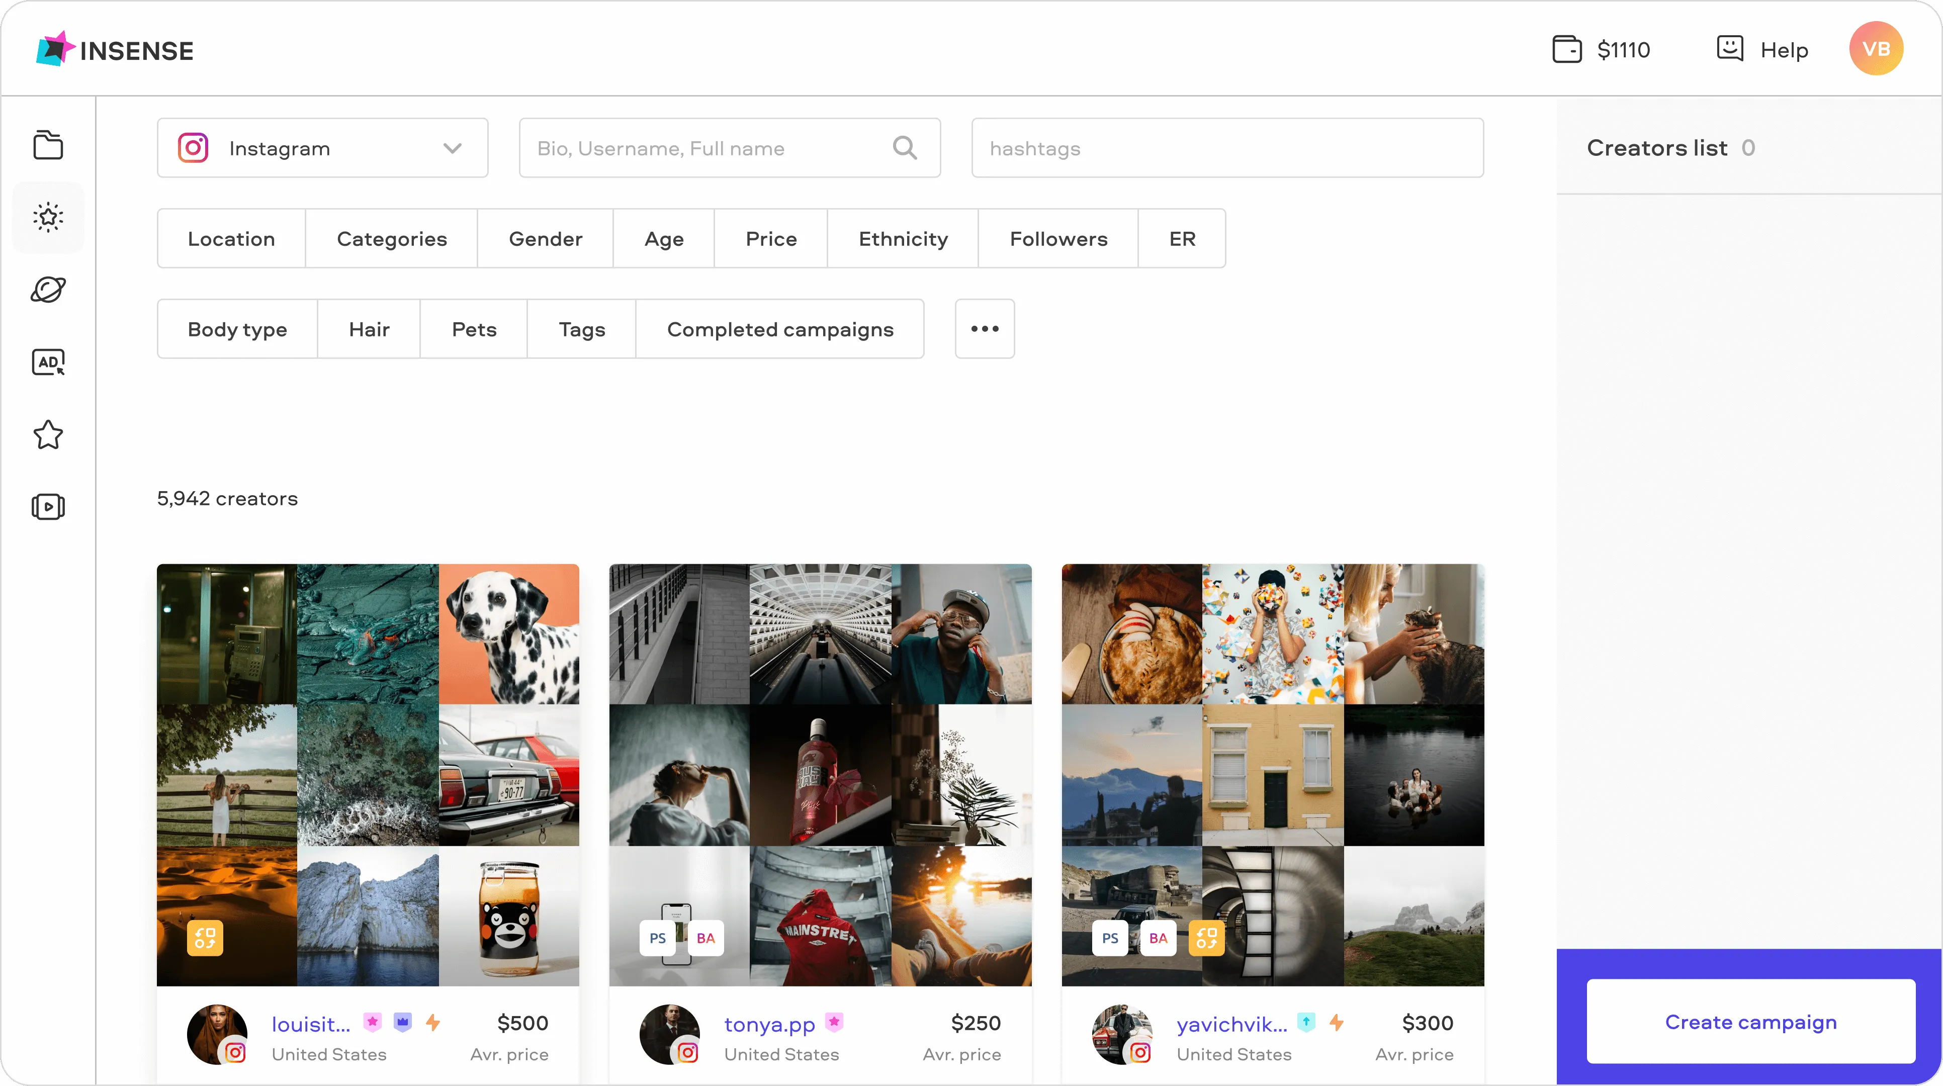The image size is (1943, 1086).
Task: Click the Create campaign button
Action: click(x=1751, y=1022)
